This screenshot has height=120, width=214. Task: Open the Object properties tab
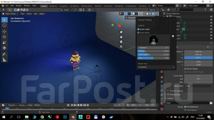tap(162, 77)
